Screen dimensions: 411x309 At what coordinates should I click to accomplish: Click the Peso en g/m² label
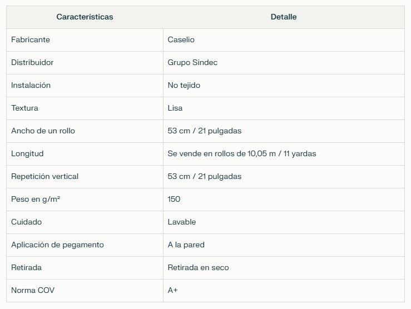(x=36, y=200)
